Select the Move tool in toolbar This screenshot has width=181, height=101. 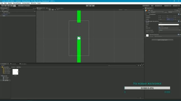click(5, 6)
